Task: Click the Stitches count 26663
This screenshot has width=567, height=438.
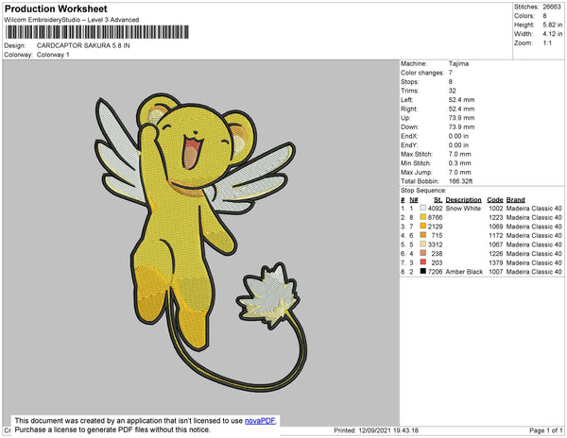Action: click(x=552, y=7)
